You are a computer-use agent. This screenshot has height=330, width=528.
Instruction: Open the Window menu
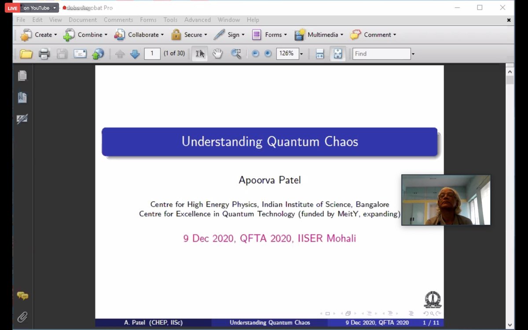(x=229, y=20)
